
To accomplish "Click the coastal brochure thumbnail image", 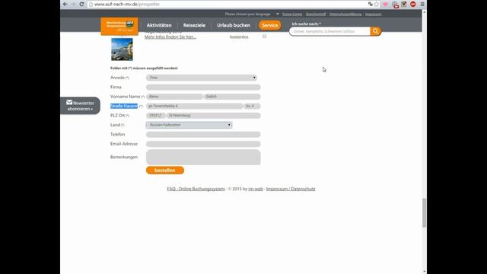I will pyautogui.click(x=122, y=49).
